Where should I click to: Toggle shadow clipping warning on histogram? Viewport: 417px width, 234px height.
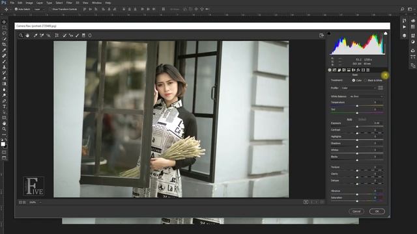point(329,33)
